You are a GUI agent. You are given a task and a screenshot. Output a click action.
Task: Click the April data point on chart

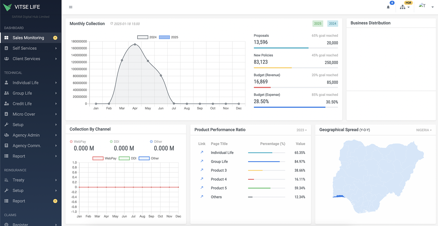click(135, 45)
